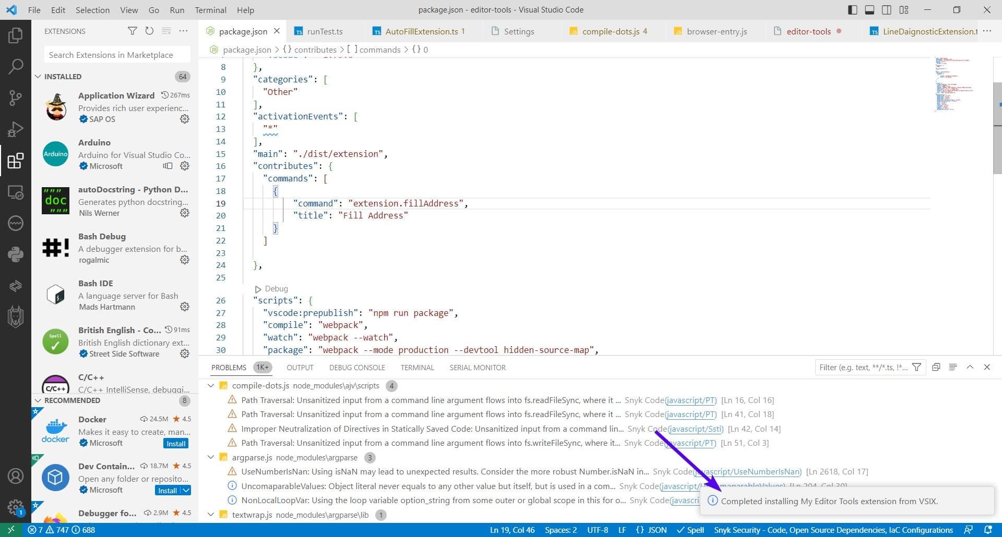Open the Terminal menu

coord(210,10)
